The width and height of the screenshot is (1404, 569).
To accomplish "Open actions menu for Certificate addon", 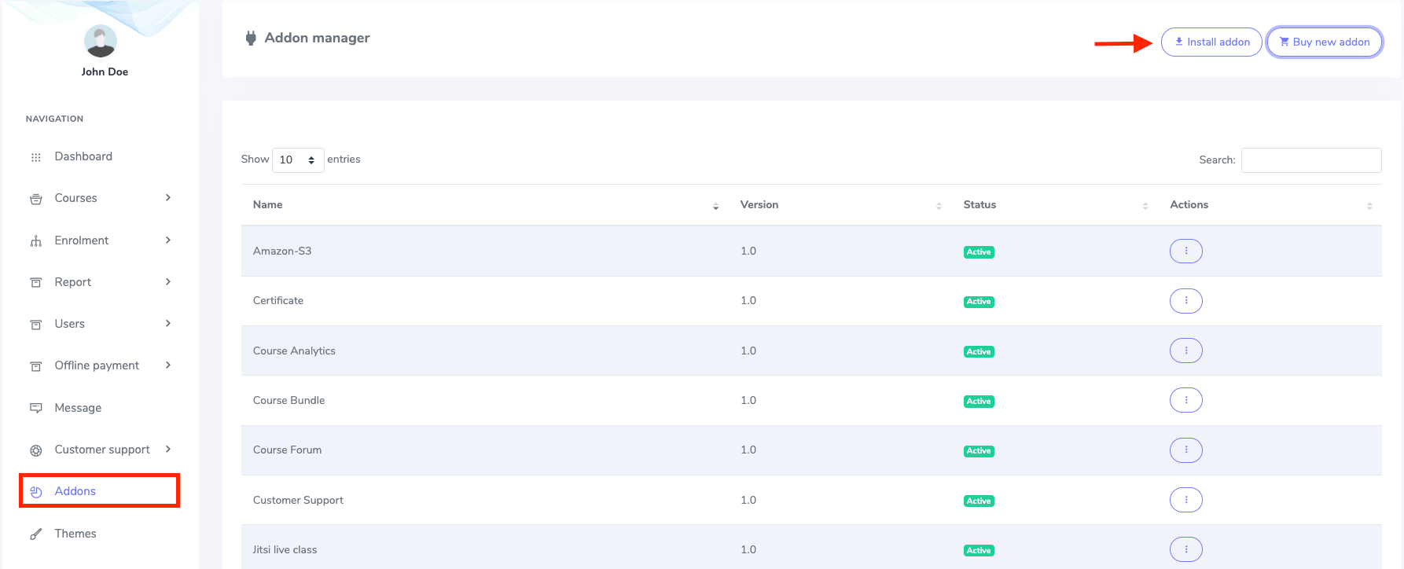I will coord(1185,301).
